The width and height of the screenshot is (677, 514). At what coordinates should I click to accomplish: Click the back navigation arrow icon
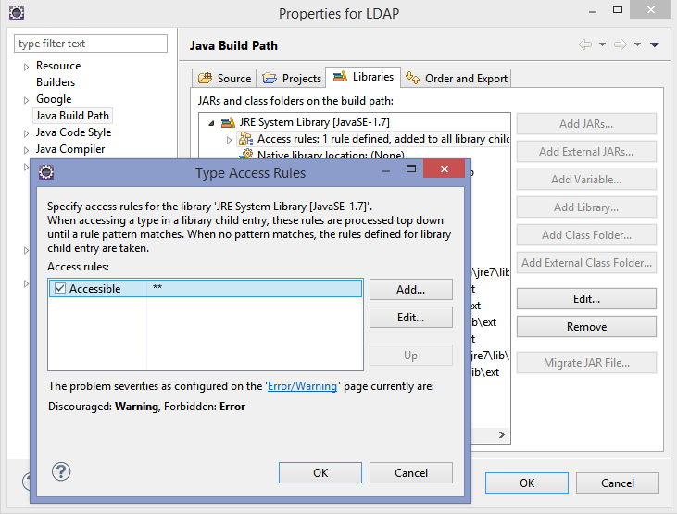click(x=585, y=44)
